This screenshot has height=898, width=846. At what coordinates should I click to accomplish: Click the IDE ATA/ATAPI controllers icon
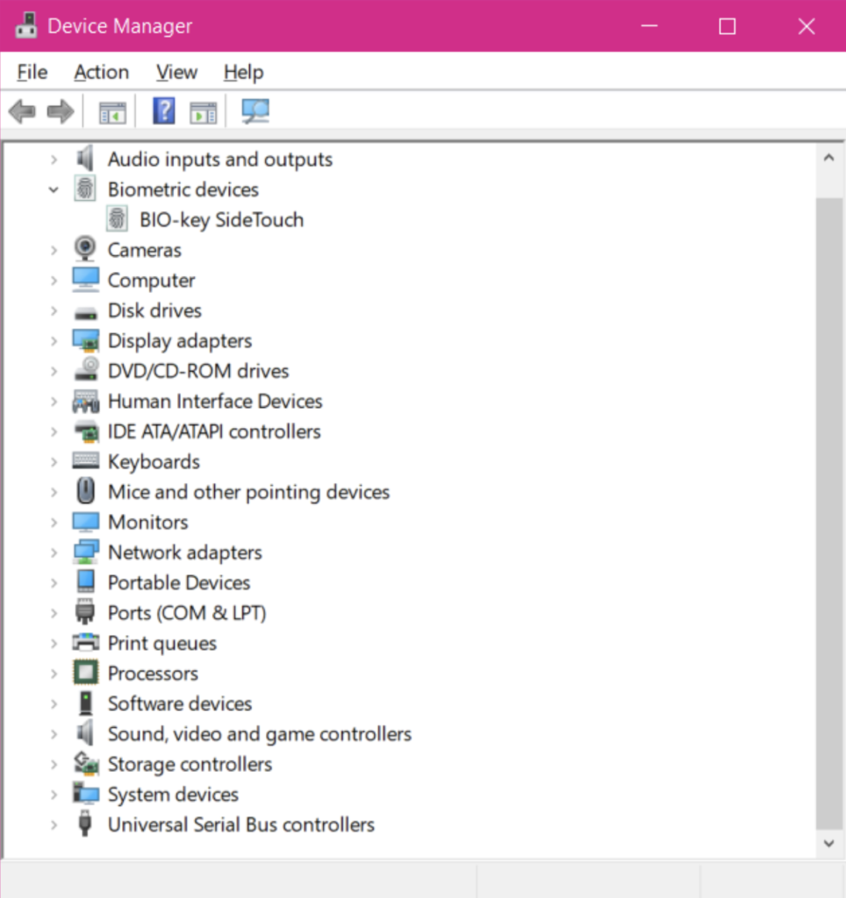[86, 431]
